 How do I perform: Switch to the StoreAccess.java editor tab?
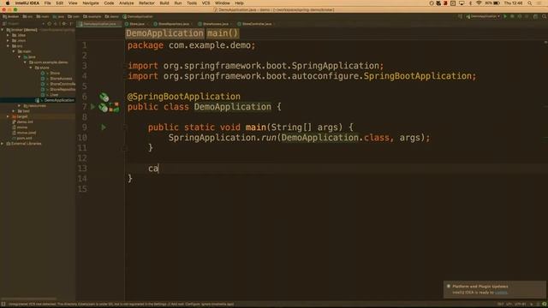pos(215,24)
